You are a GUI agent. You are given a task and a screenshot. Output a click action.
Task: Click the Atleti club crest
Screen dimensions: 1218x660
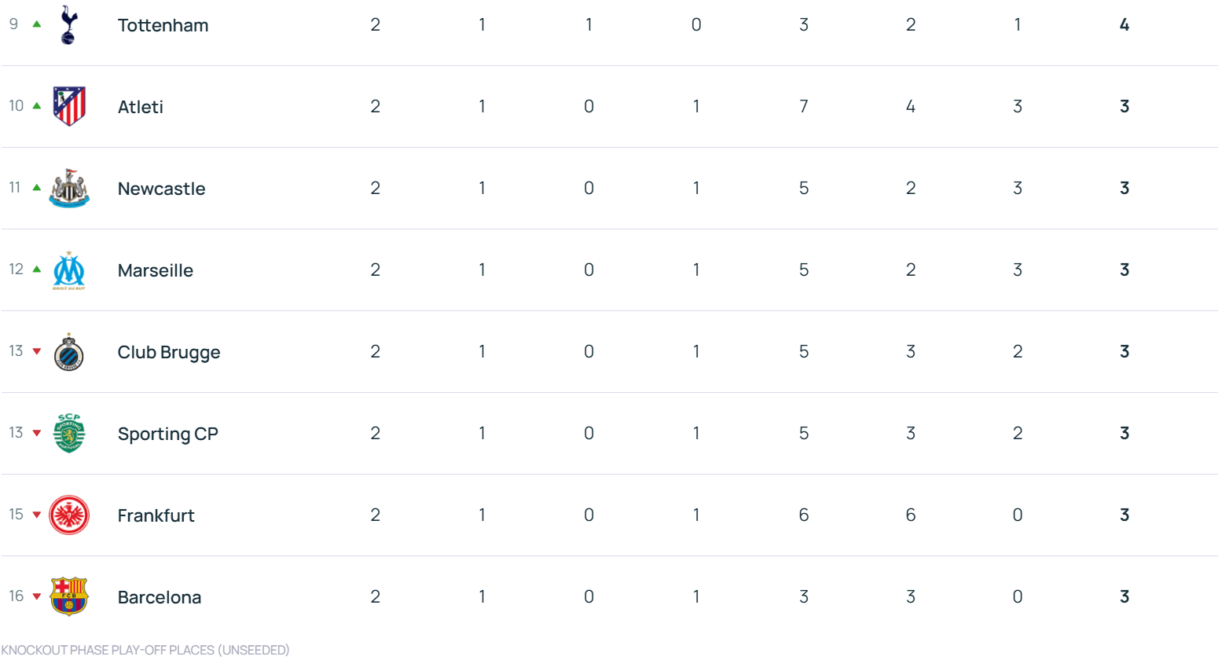(x=69, y=106)
